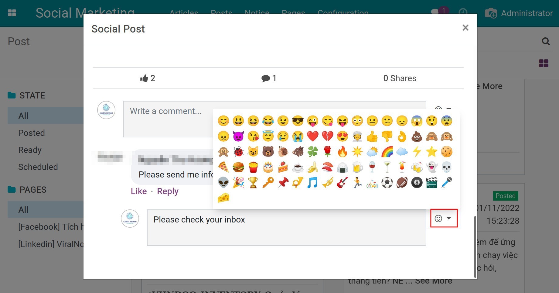The height and width of the screenshot is (293, 559).
Task: Select the trophy emoji
Action: click(253, 182)
